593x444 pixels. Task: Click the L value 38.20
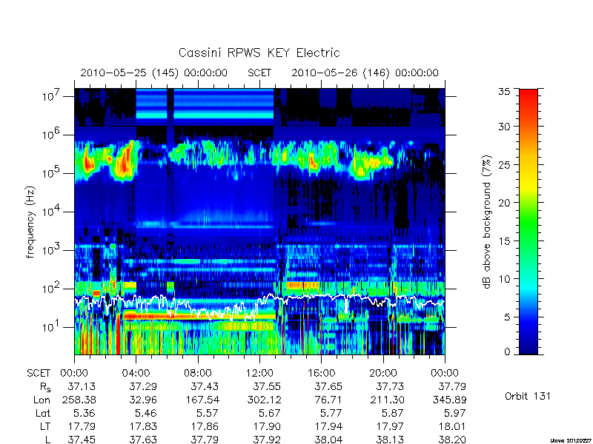(x=452, y=440)
